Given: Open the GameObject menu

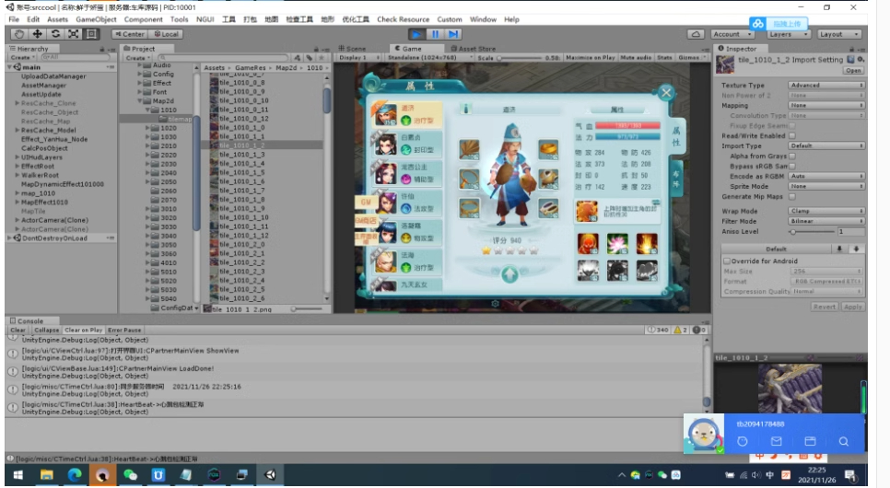Looking at the screenshot, I should (96, 19).
